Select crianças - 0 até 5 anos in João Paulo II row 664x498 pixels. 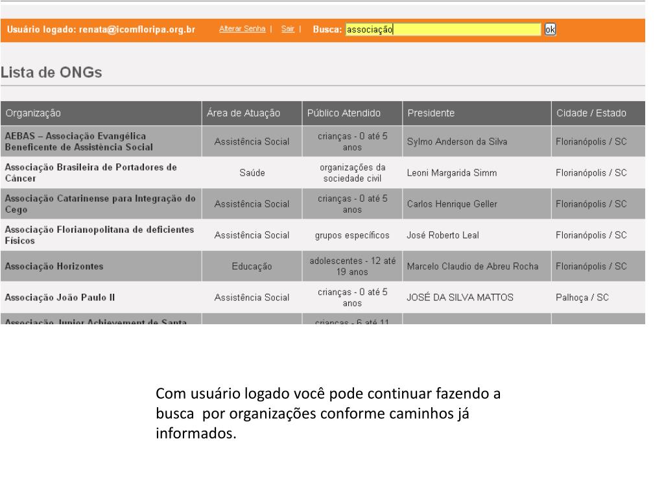tap(352, 297)
